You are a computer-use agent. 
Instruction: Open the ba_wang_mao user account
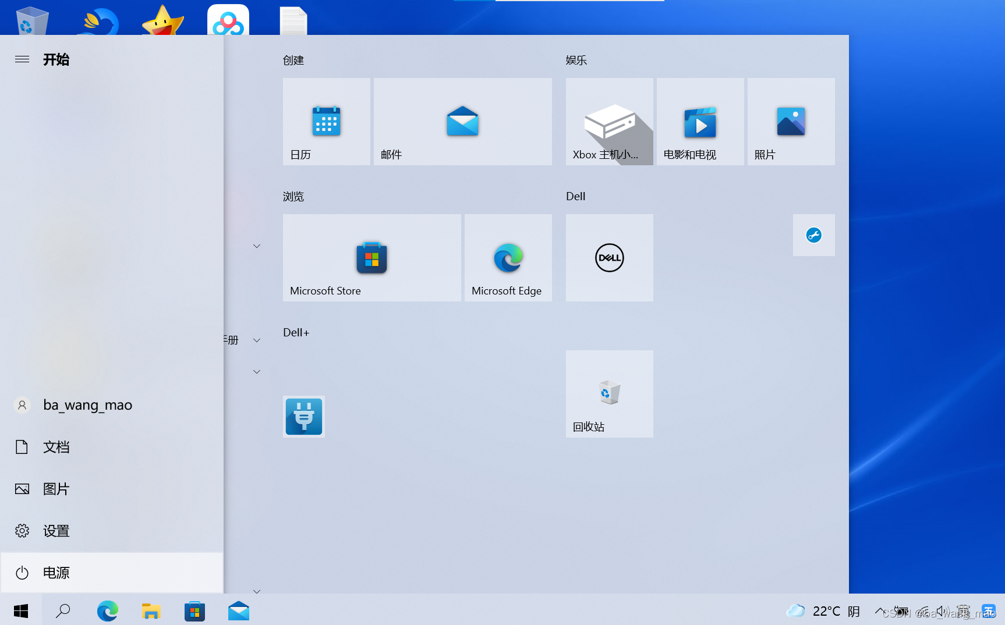[x=112, y=405]
